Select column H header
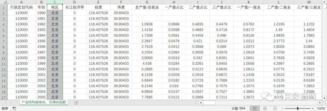The height and width of the screenshot is (111, 327). [x=174, y=2]
